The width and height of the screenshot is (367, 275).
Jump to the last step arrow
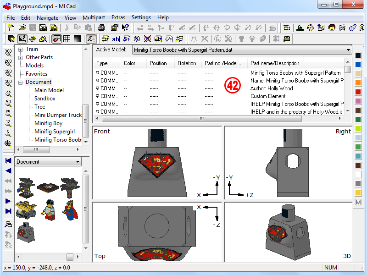pos(8,211)
